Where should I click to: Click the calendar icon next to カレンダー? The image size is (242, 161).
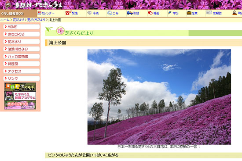tap(39, 13)
